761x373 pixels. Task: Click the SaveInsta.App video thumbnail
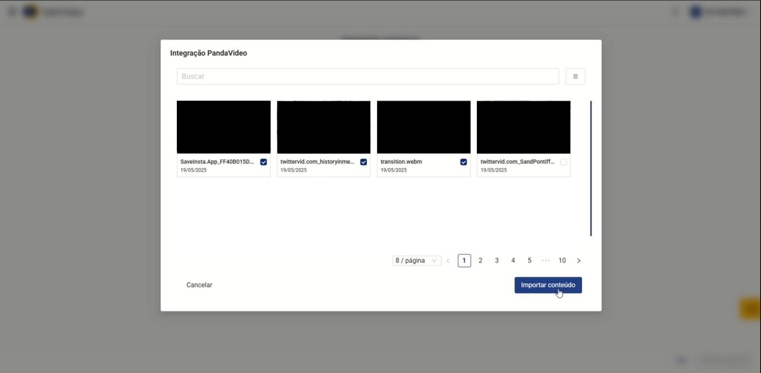pos(224,127)
